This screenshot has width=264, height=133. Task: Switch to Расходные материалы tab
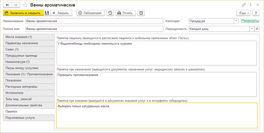click(29, 87)
